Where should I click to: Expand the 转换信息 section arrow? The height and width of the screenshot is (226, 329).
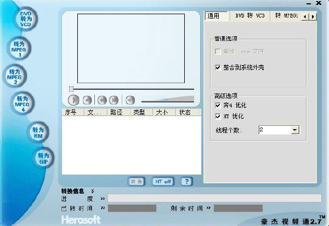click(x=93, y=191)
